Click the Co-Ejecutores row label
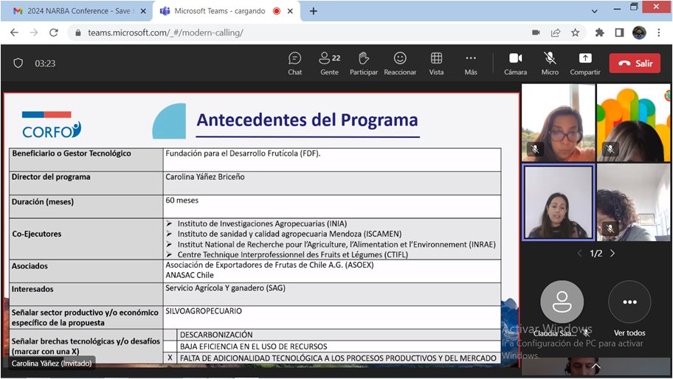The width and height of the screenshot is (673, 379). (36, 234)
